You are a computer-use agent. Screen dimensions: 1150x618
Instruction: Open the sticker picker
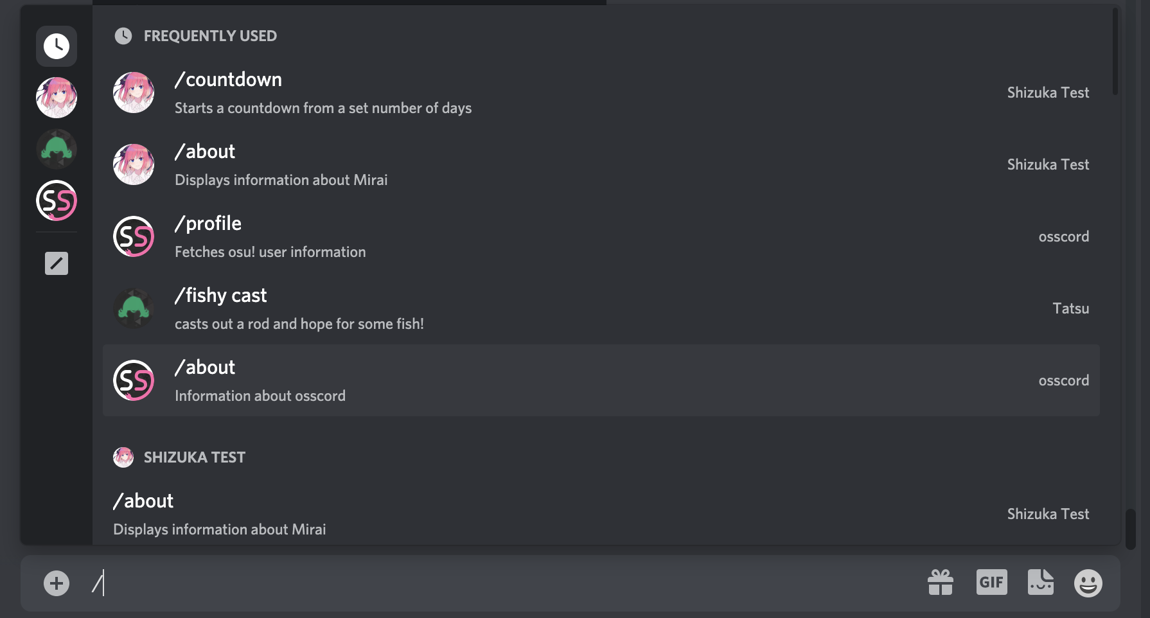(1041, 583)
